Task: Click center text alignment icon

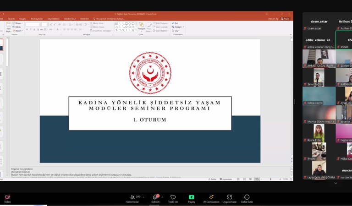Action: (x=68, y=29)
